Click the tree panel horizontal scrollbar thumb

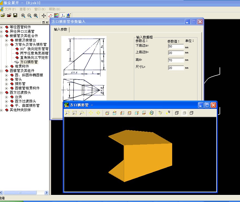pyautogui.click(x=20, y=193)
